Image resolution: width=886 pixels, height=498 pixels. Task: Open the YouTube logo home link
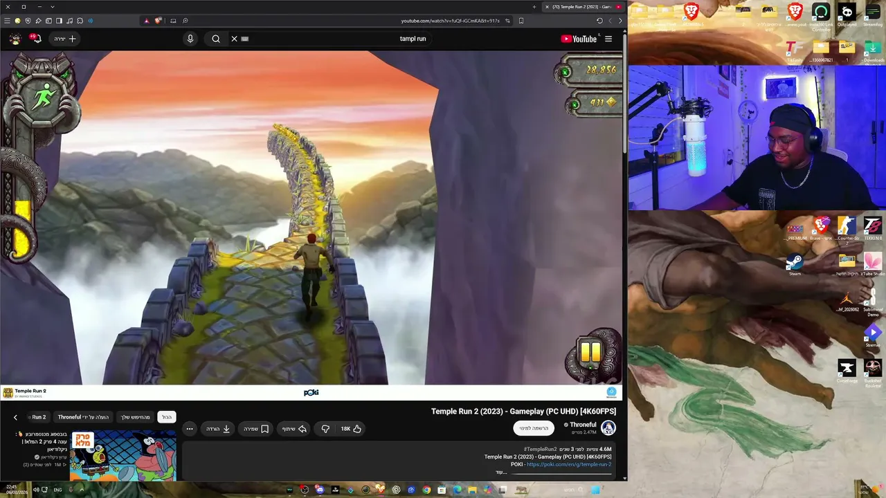pyautogui.click(x=579, y=39)
